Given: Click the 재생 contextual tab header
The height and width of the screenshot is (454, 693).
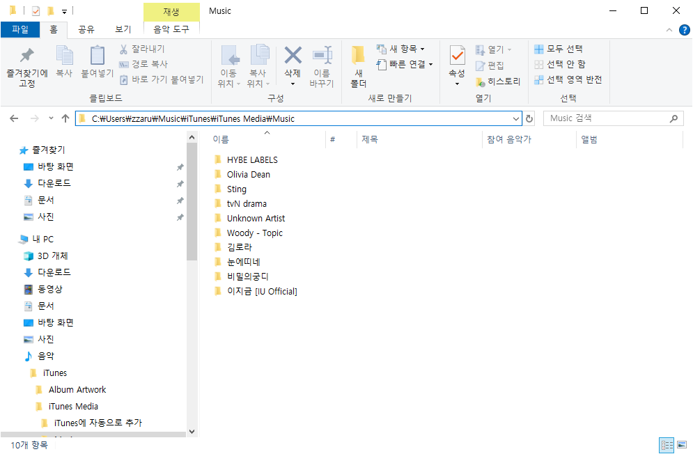Looking at the screenshot, I should tap(171, 12).
